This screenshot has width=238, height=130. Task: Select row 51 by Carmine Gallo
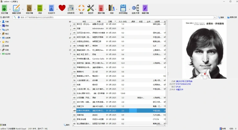(119, 59)
